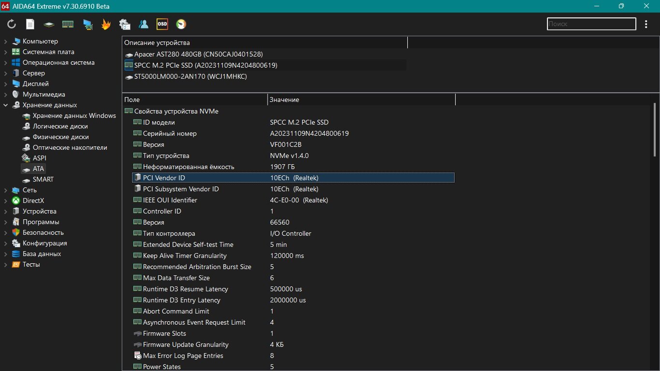The image size is (660, 371).
Task: Select the ST5000LM000-2AN170 device
Action: coord(186,76)
